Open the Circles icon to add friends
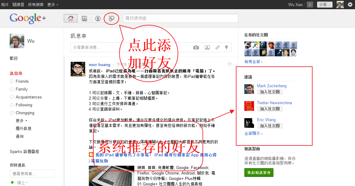355x186 pixels. click(111, 18)
